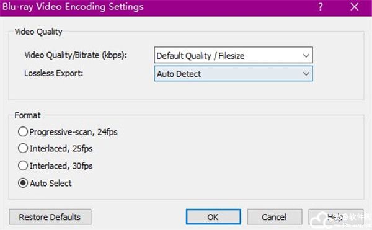
Task: Click the Lossless Export label text
Action: pyautogui.click(x=54, y=73)
